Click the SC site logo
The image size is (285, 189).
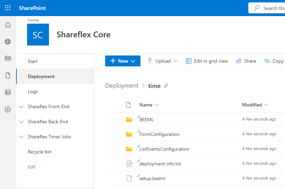pos(38,35)
